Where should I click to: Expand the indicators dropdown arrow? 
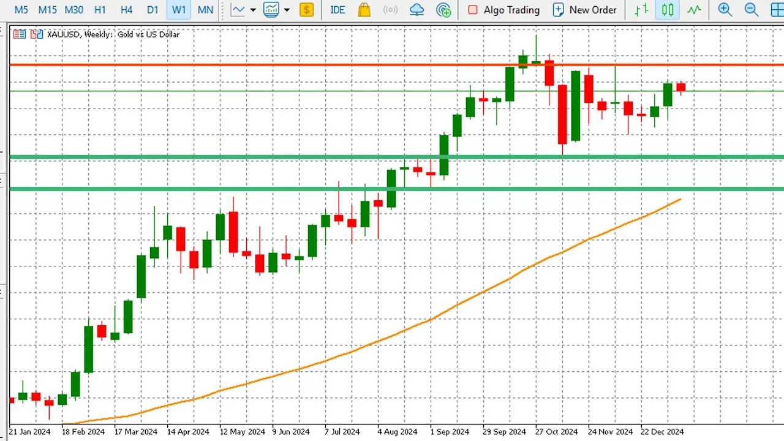click(x=287, y=10)
